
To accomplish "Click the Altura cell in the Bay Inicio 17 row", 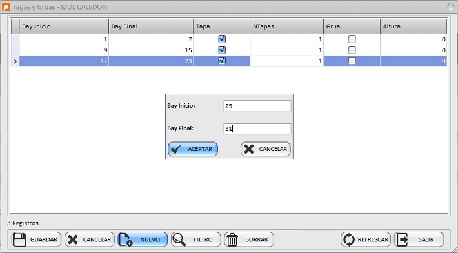I will coord(413,61).
